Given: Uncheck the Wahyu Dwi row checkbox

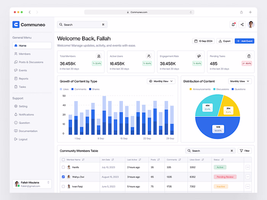Looking at the screenshot, I should point(63,177).
